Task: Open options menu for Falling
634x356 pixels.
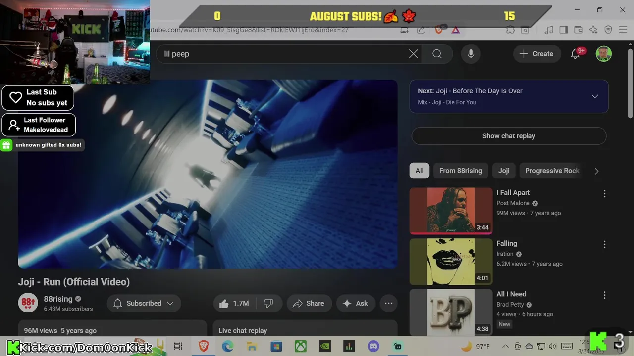Action: click(x=604, y=244)
